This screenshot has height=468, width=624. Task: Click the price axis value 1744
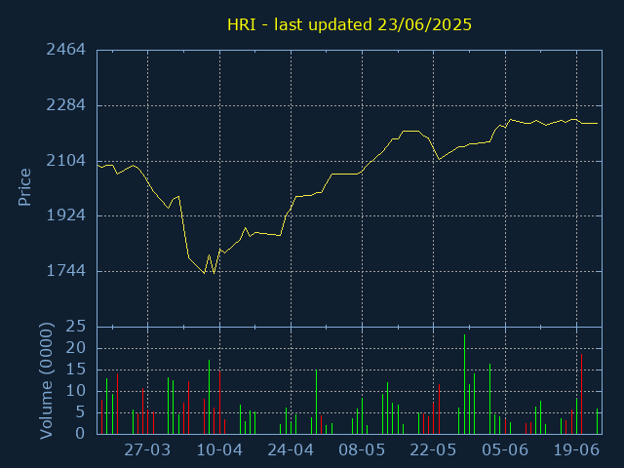65,271
